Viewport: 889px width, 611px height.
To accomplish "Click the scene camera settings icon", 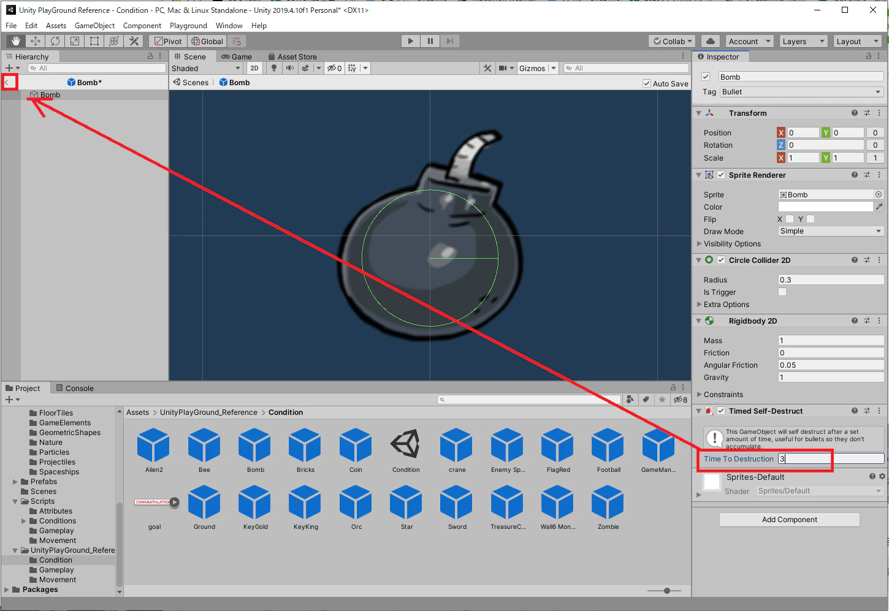I will (x=503, y=68).
